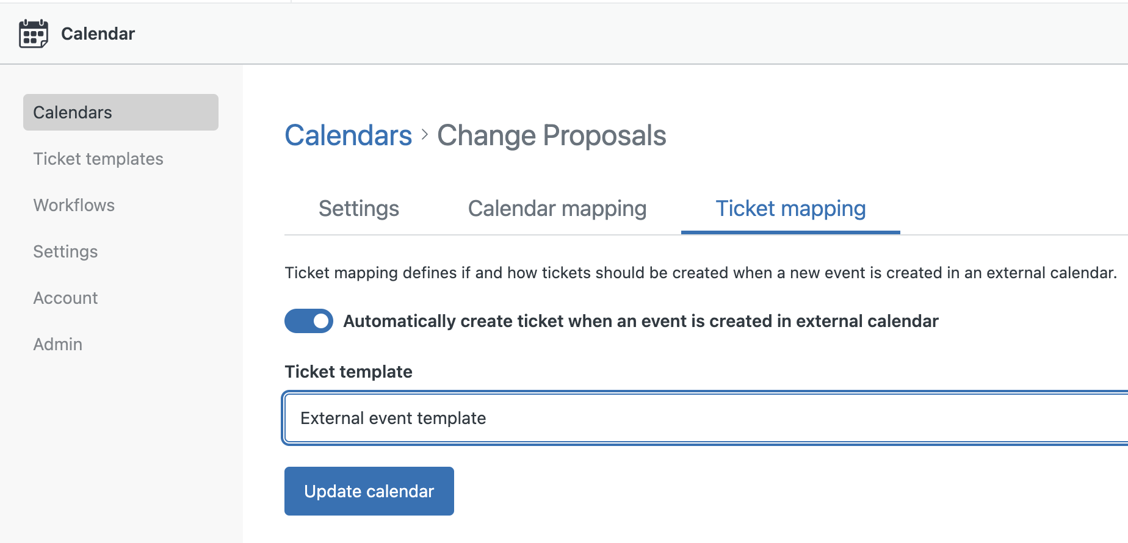Click the Calendar app icon in the header
Screen dimensions: 1128x543
pos(33,34)
